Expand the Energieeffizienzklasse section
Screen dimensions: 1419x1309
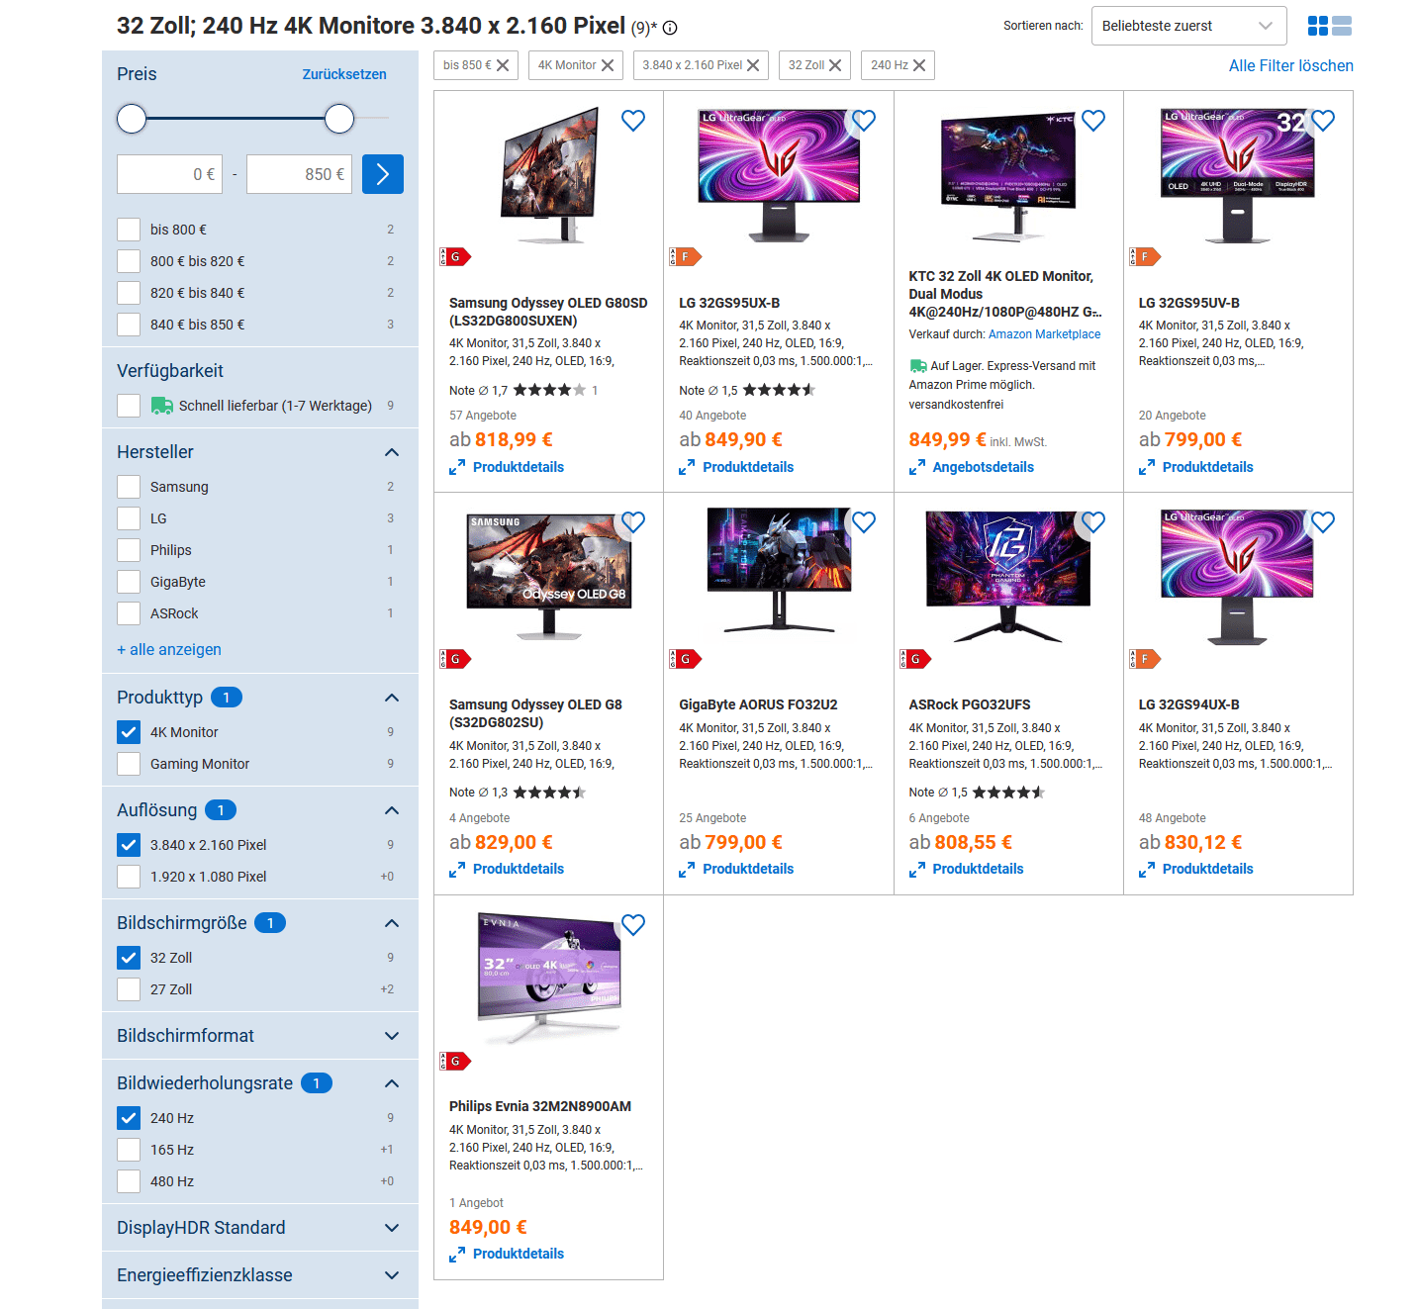392,1275
